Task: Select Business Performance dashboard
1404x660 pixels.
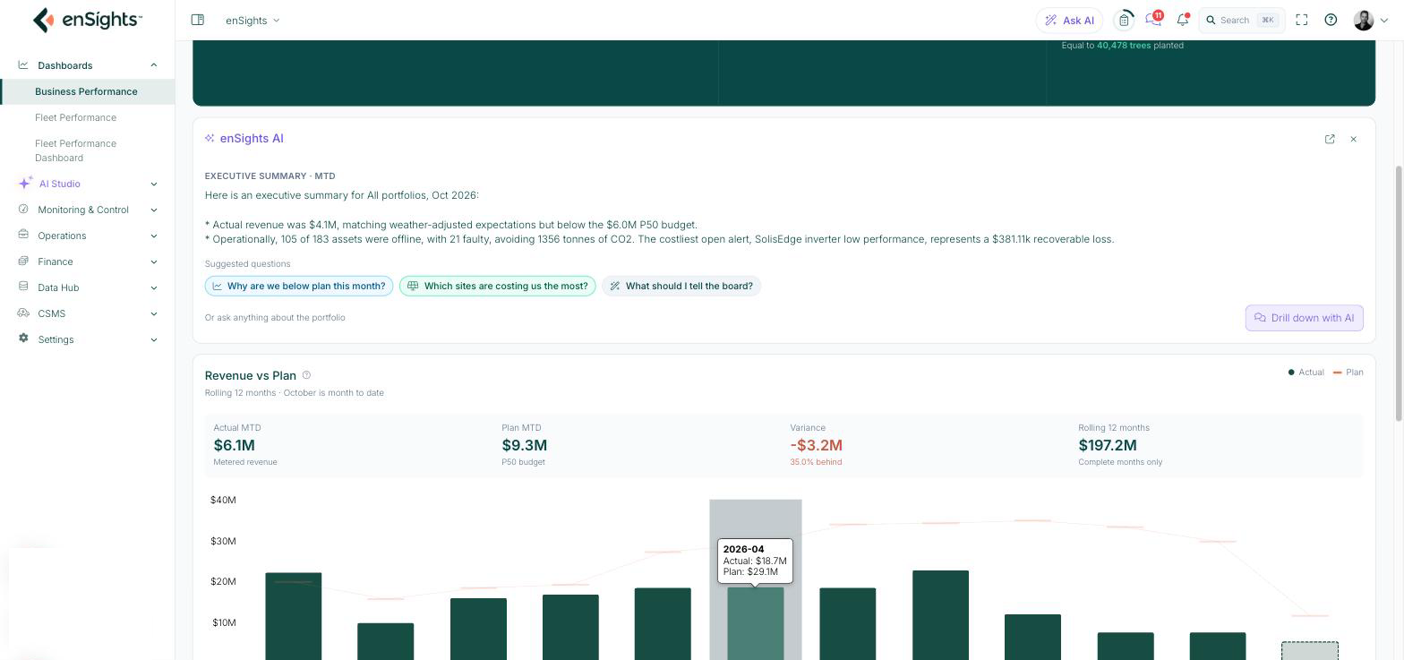Action: [x=87, y=91]
